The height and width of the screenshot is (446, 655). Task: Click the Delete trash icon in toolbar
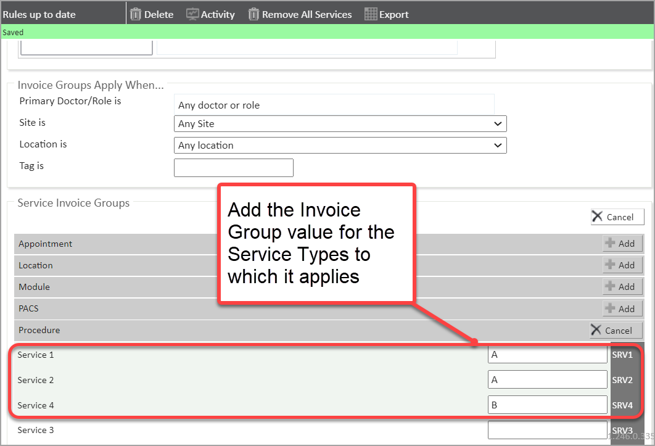(x=135, y=14)
